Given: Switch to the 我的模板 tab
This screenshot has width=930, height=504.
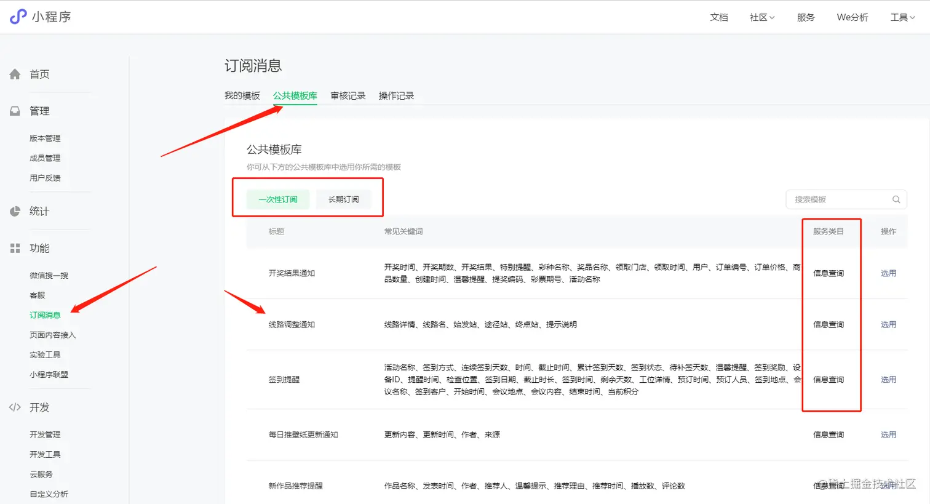Looking at the screenshot, I should (242, 96).
